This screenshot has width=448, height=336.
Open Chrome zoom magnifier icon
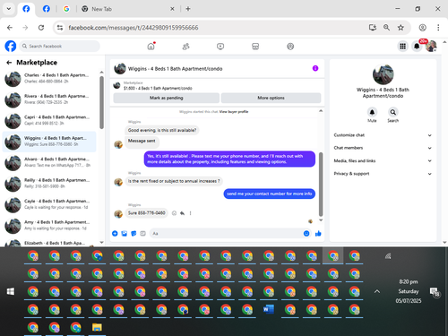pyautogui.click(x=386, y=28)
